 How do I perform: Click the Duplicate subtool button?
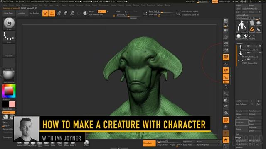pyautogui.click(x=242, y=123)
